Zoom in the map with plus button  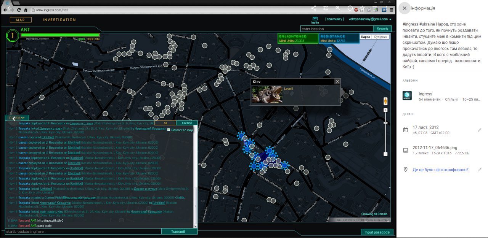tap(386, 110)
